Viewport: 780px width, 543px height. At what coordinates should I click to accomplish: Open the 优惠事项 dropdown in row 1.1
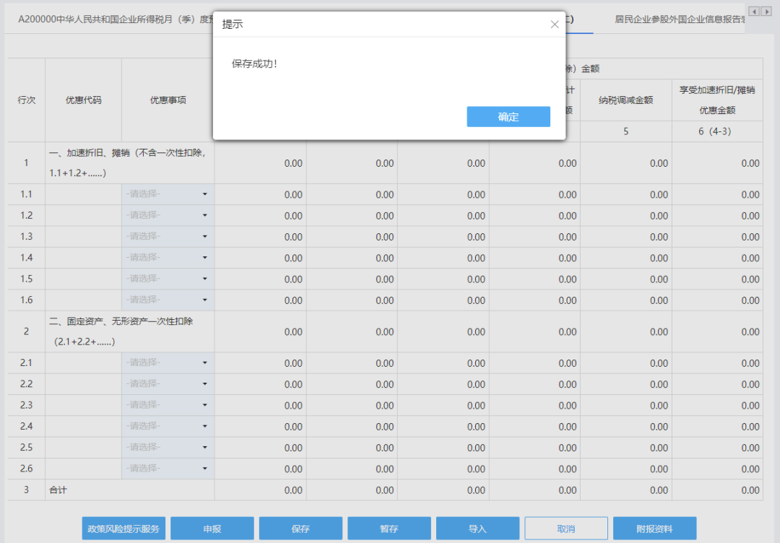point(168,194)
